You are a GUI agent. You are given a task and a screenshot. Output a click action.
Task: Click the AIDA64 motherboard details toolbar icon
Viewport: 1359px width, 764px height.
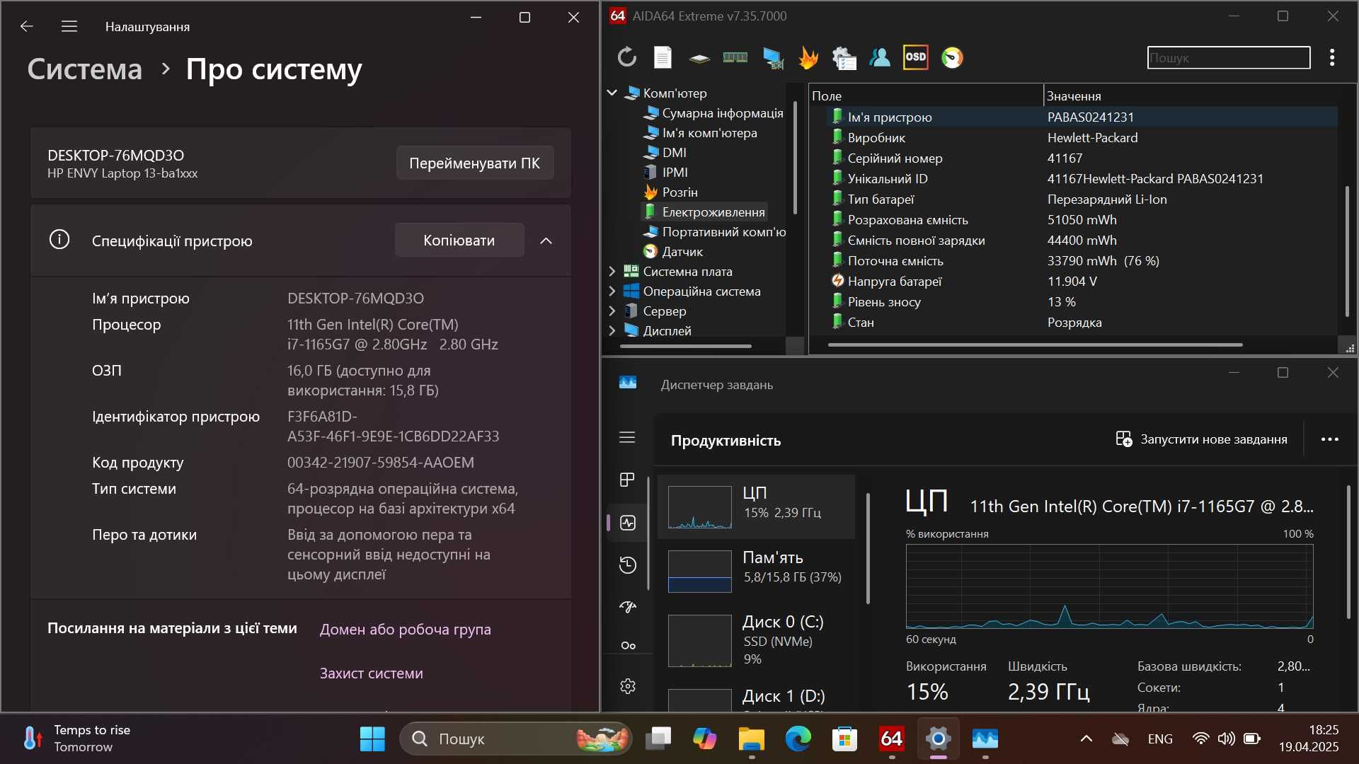click(699, 58)
